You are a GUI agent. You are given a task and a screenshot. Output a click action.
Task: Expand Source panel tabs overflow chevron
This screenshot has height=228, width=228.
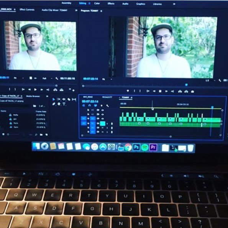(x=76, y=10)
